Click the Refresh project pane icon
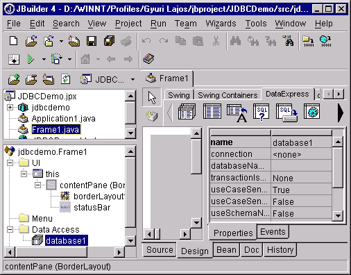Screen dimensions: 351x275 [x=66, y=79]
